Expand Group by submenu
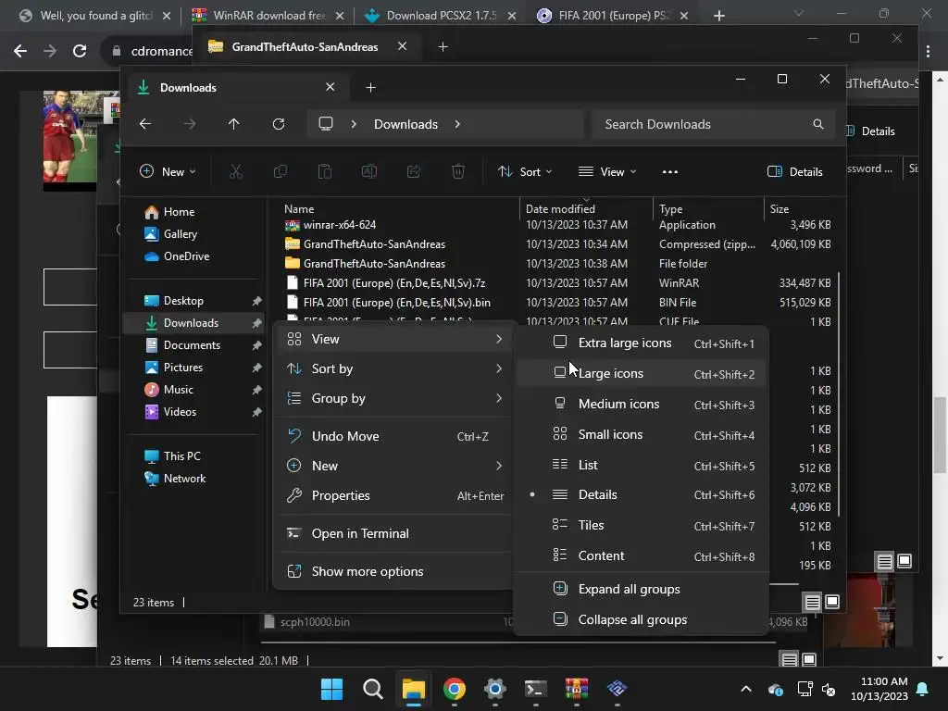This screenshot has height=711, width=948. (395, 398)
